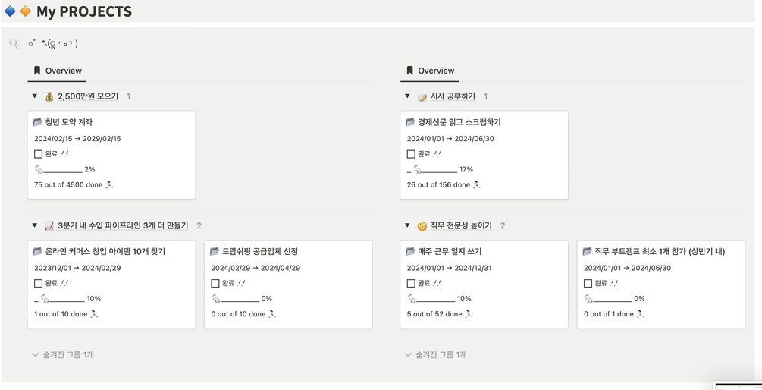Screen dimensions: 762x390
Task: Click the chart icon beside 3분기 내 수입 파이프라인
Action: click(49, 226)
